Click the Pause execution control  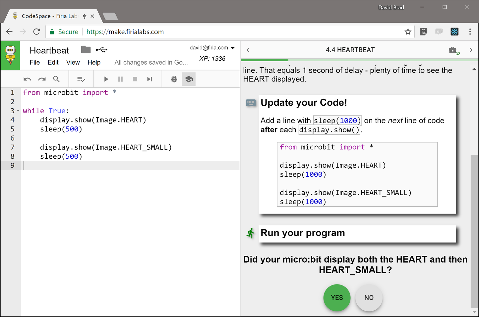(120, 79)
